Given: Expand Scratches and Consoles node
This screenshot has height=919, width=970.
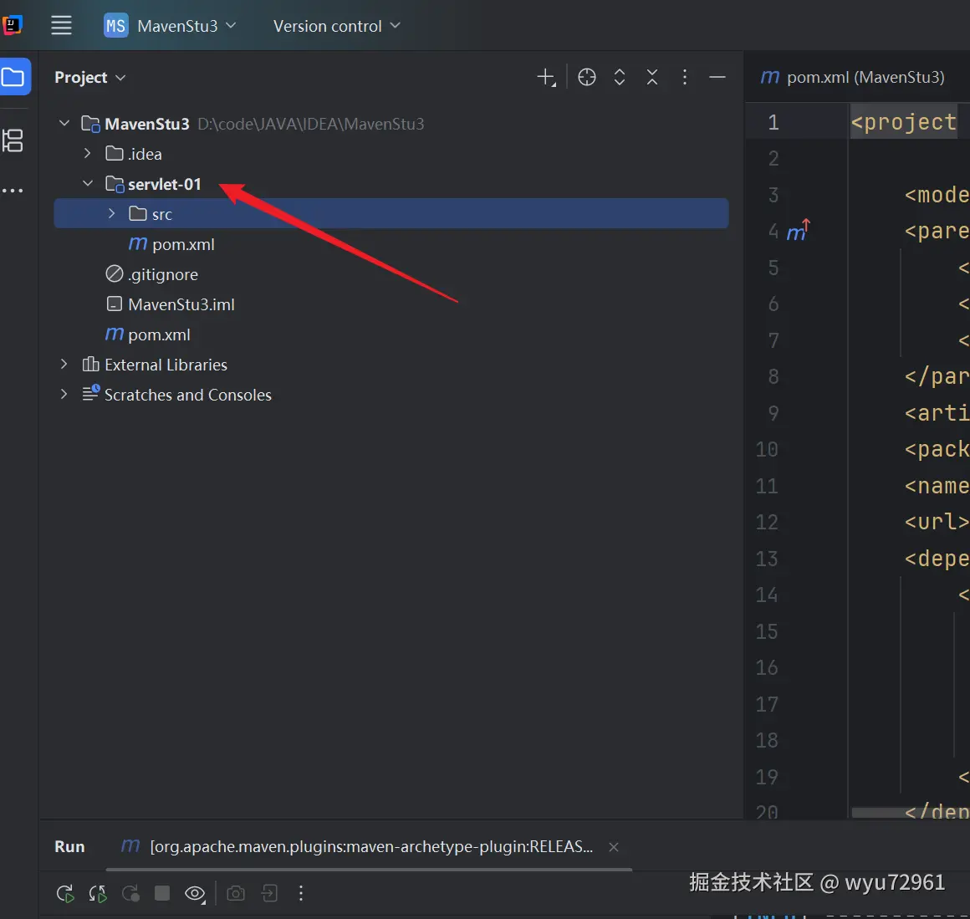Looking at the screenshot, I should coord(64,394).
